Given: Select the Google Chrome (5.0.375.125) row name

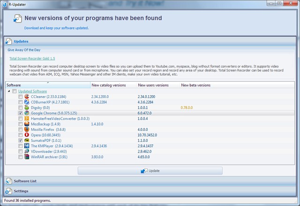Looking at the screenshot, I should click(54, 113).
